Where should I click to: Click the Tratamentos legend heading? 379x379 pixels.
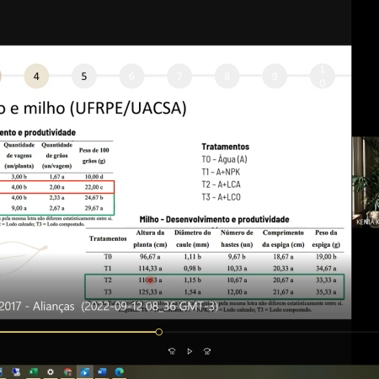click(x=226, y=147)
